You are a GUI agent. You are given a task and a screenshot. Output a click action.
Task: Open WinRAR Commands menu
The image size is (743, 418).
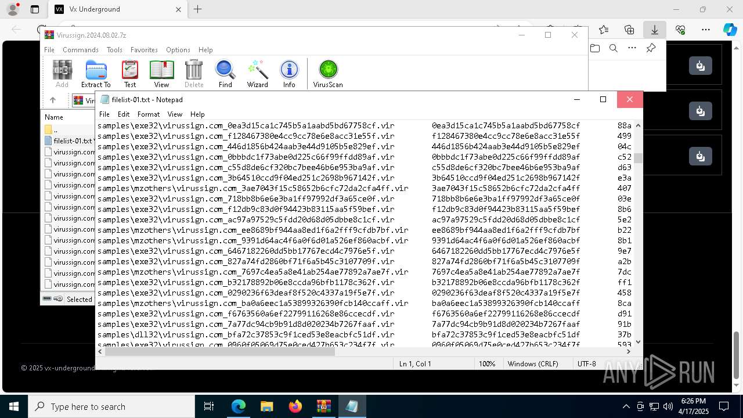pyautogui.click(x=81, y=50)
